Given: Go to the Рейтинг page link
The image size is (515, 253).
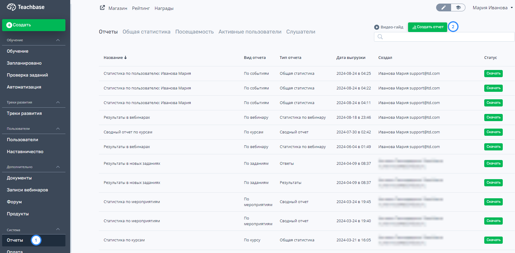Looking at the screenshot, I should 141,8.
